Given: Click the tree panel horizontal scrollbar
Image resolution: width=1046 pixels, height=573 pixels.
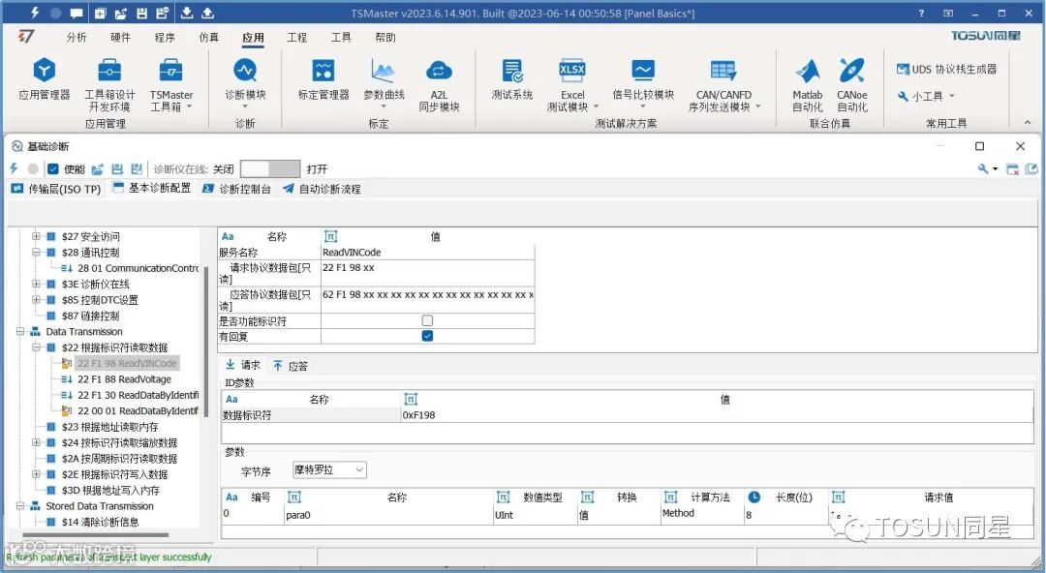Looking at the screenshot, I should [x=96, y=534].
